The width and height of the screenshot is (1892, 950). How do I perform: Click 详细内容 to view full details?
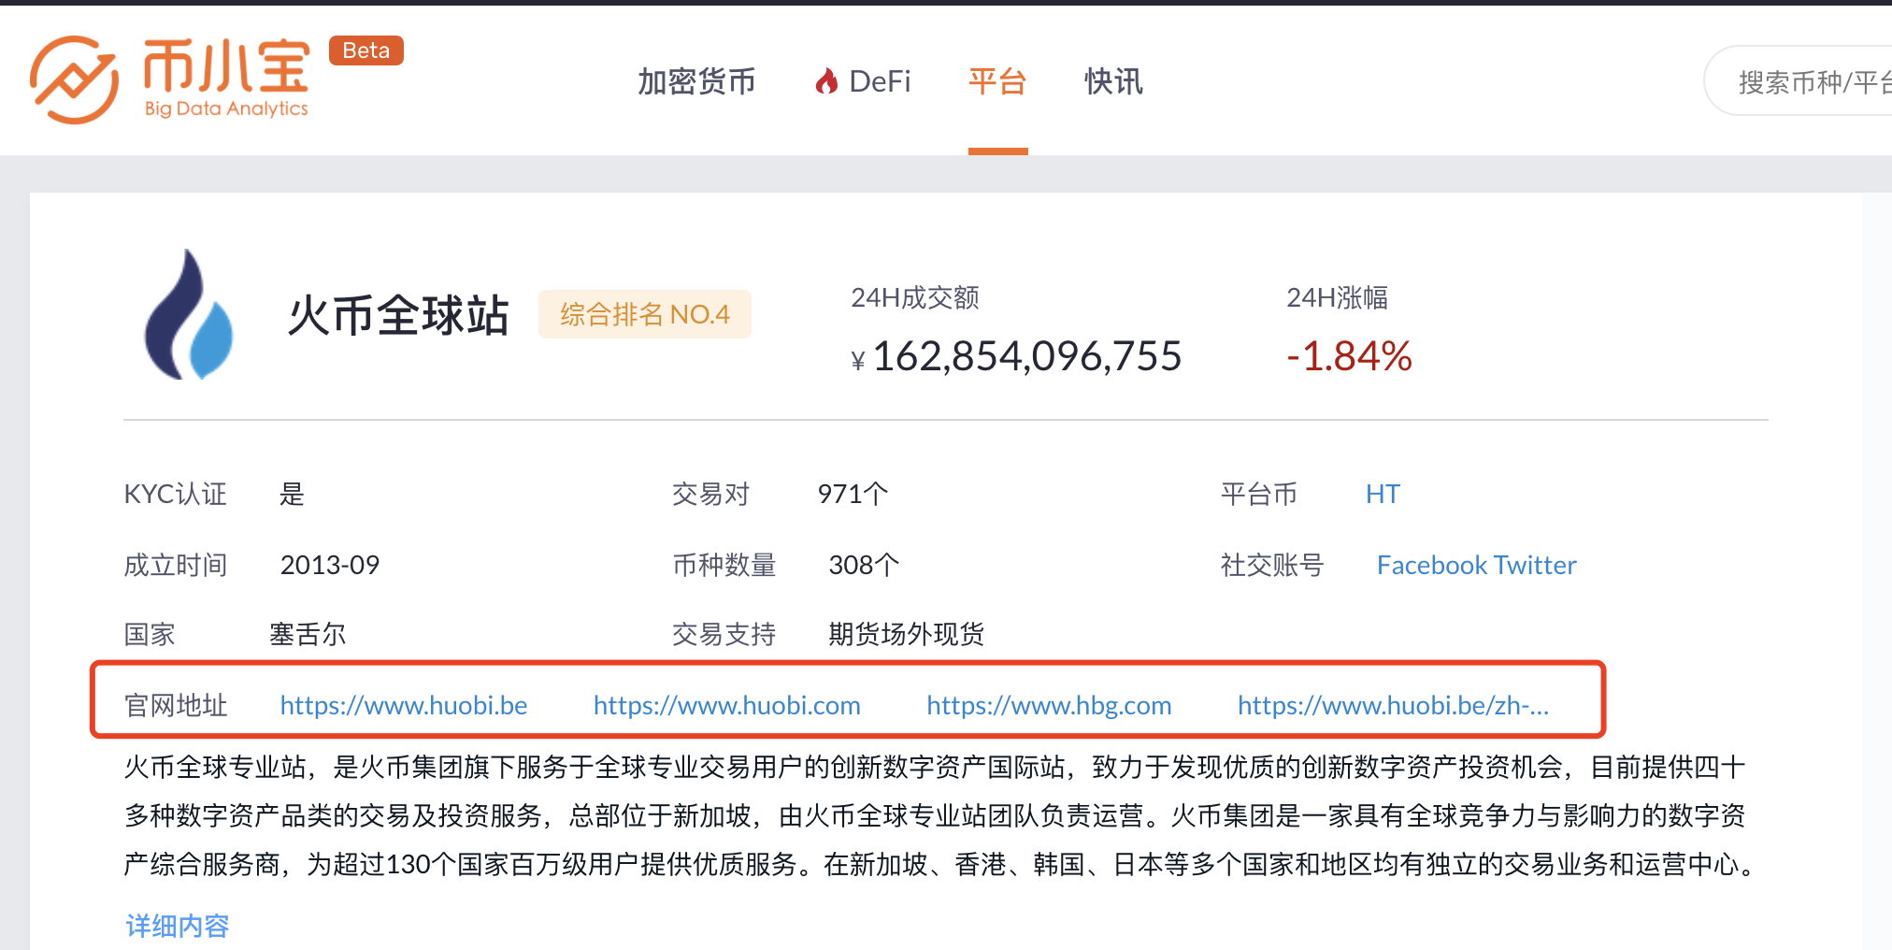coord(177,925)
